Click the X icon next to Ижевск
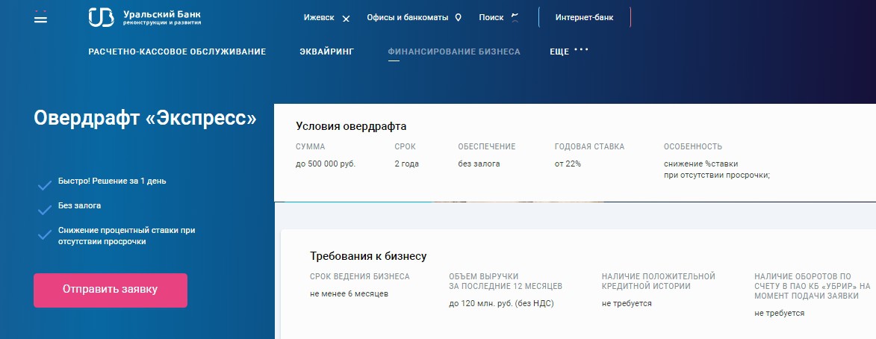 pyautogui.click(x=346, y=18)
